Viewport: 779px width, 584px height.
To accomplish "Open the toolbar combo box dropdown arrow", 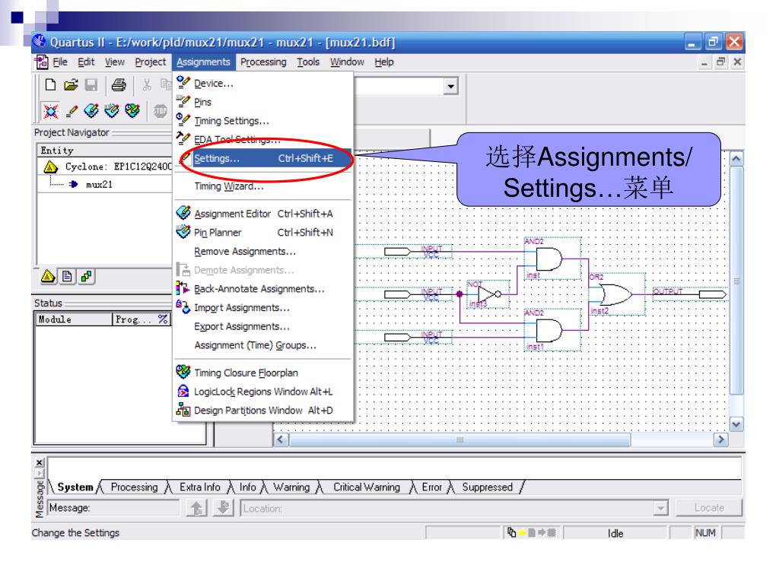I will [x=450, y=87].
